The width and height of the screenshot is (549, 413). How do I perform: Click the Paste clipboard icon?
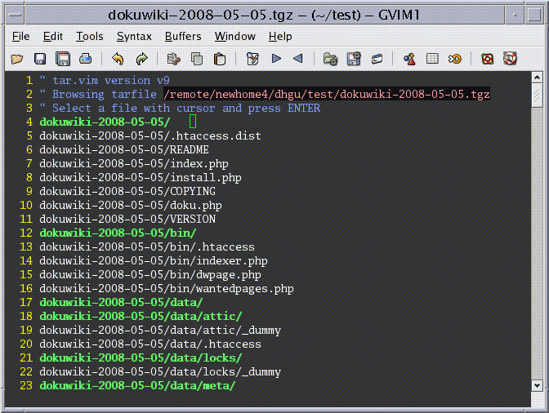click(220, 59)
